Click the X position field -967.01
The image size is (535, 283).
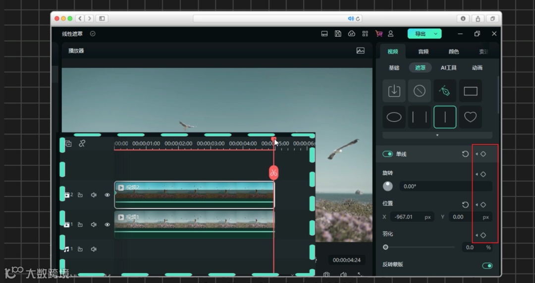pyautogui.click(x=412, y=217)
